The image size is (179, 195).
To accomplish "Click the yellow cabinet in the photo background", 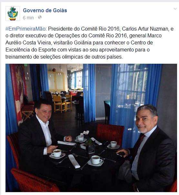I will [57, 81].
